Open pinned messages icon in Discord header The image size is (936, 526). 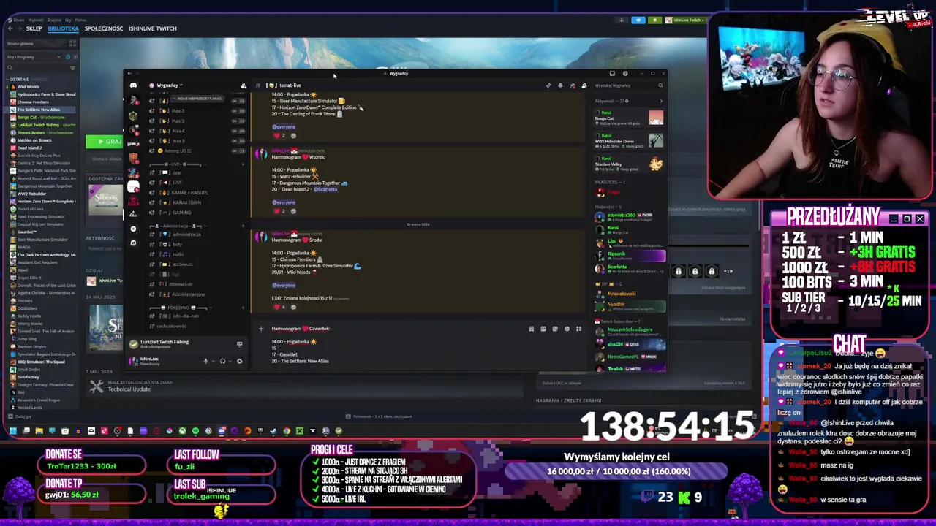(x=572, y=85)
